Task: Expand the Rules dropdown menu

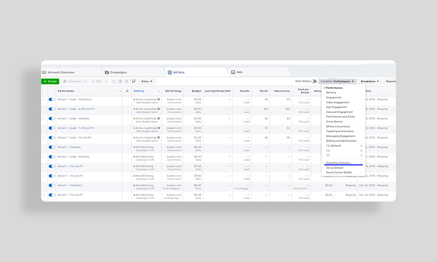Action: (146, 81)
